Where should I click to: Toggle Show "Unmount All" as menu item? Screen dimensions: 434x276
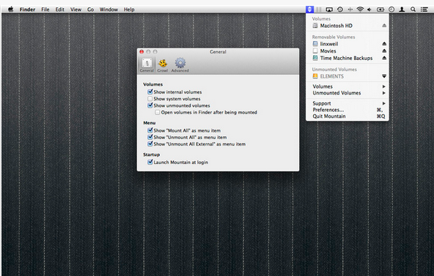[x=150, y=137]
